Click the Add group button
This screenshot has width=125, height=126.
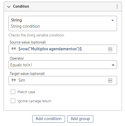80,119
